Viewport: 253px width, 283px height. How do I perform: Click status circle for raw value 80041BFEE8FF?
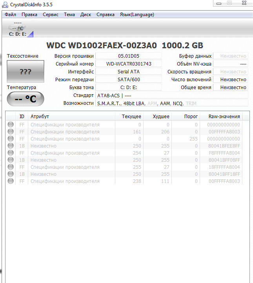coord(11,146)
